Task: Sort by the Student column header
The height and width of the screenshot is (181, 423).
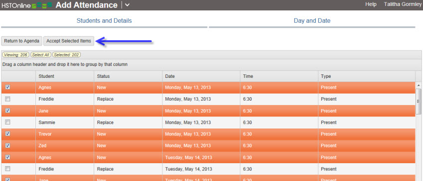Action: pyautogui.click(x=65, y=76)
